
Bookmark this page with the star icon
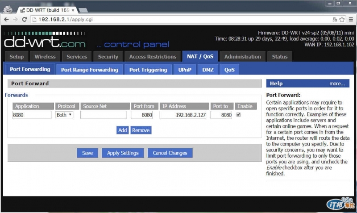coord(342,20)
